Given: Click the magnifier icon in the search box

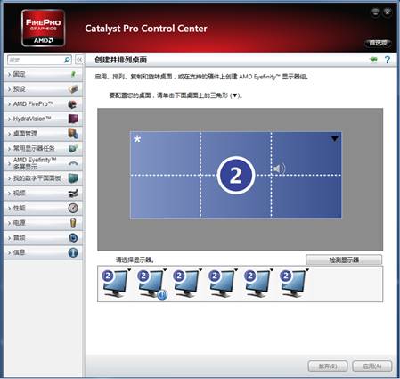Looking at the screenshot, I should point(67,60).
